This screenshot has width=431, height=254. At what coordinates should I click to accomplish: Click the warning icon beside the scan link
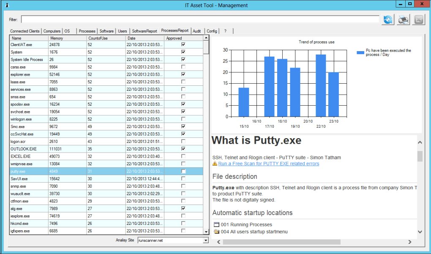pyautogui.click(x=215, y=164)
